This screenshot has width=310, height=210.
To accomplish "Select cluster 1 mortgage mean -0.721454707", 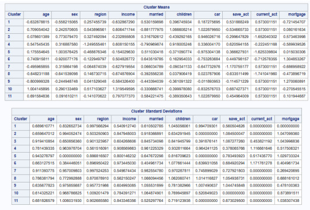I will [x=293, y=22].
